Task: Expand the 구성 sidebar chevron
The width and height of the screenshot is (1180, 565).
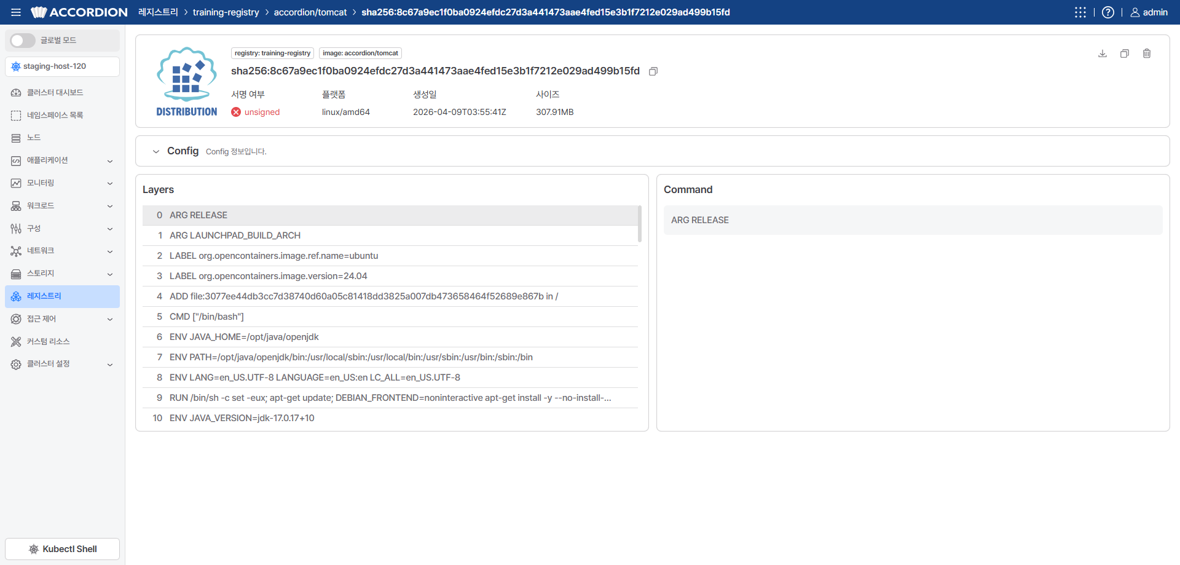Action: pos(110,229)
